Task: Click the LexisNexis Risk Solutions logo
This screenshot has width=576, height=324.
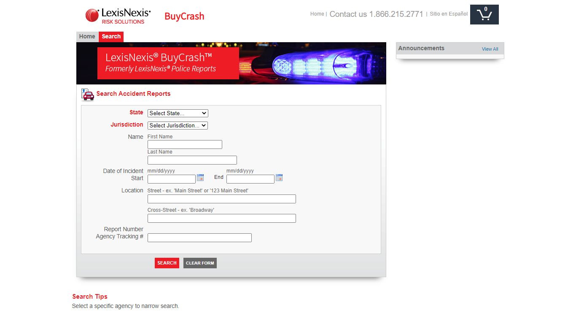Action: (118, 16)
